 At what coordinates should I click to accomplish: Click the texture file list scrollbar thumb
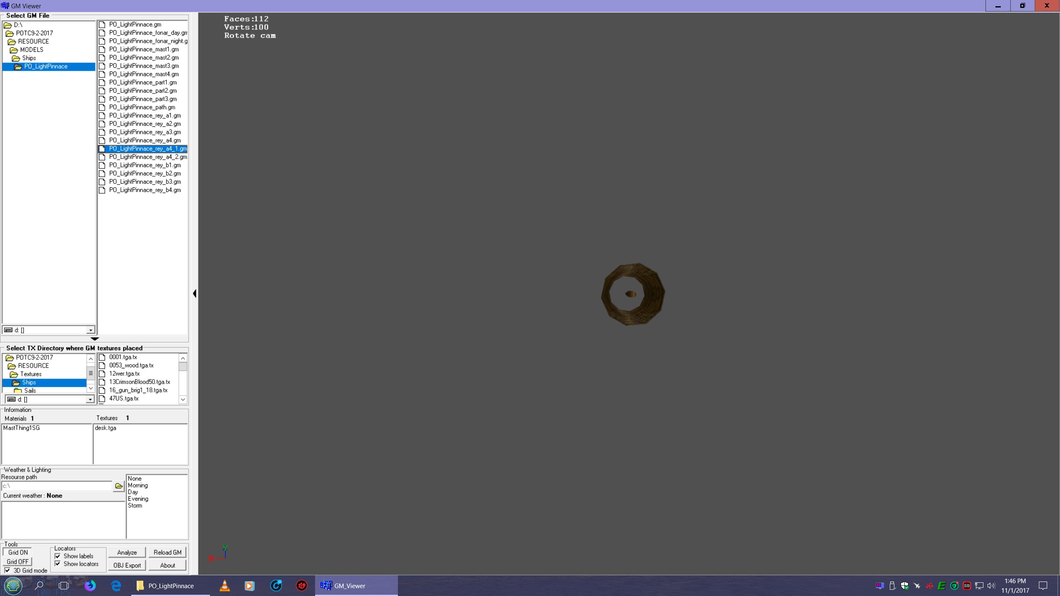[183, 367]
